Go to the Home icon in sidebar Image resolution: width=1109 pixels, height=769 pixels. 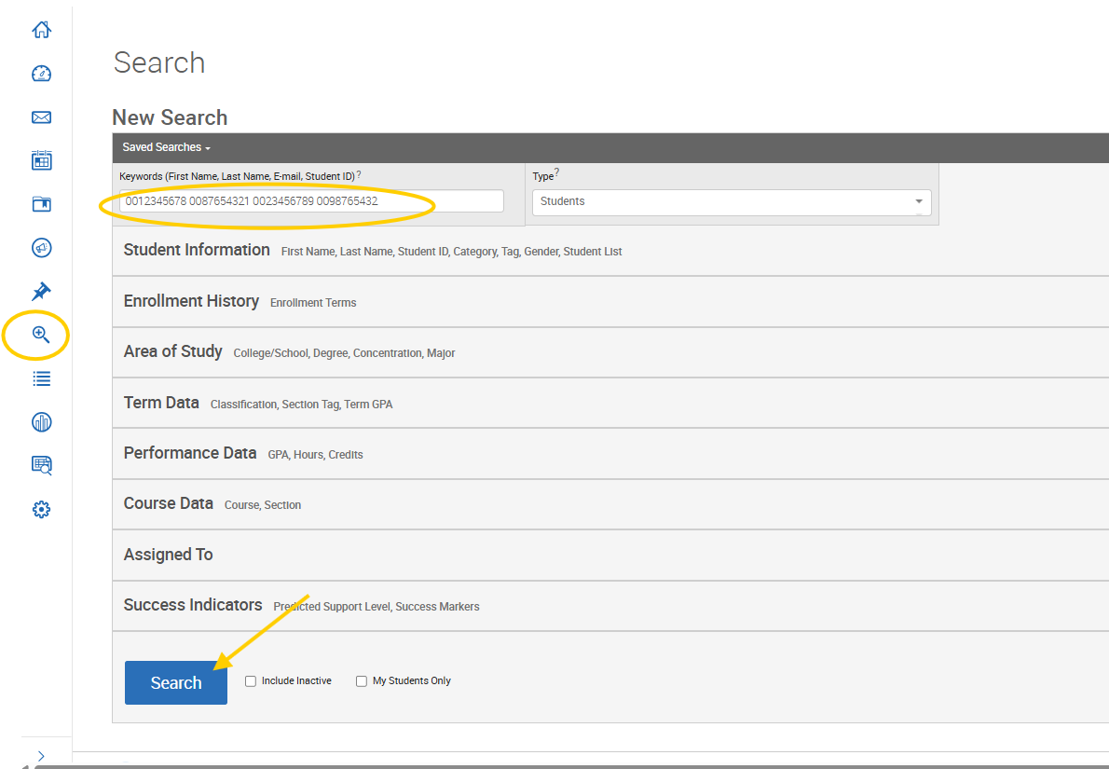tap(41, 30)
